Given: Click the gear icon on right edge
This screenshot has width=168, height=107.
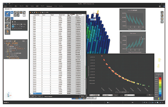Looking at the screenshot, I should [162, 22].
